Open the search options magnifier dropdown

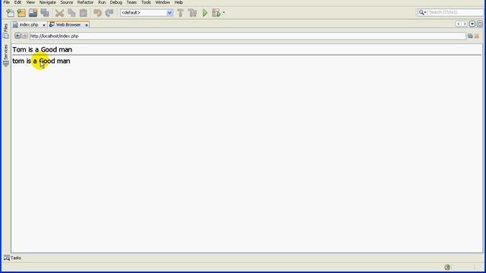pos(422,12)
